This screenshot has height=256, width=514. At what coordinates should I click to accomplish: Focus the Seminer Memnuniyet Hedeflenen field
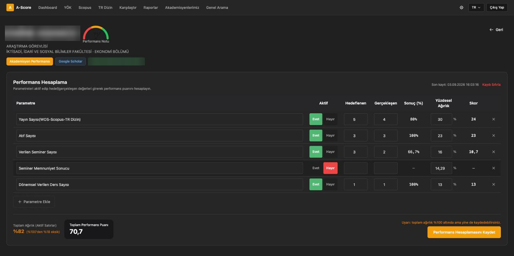(356, 168)
